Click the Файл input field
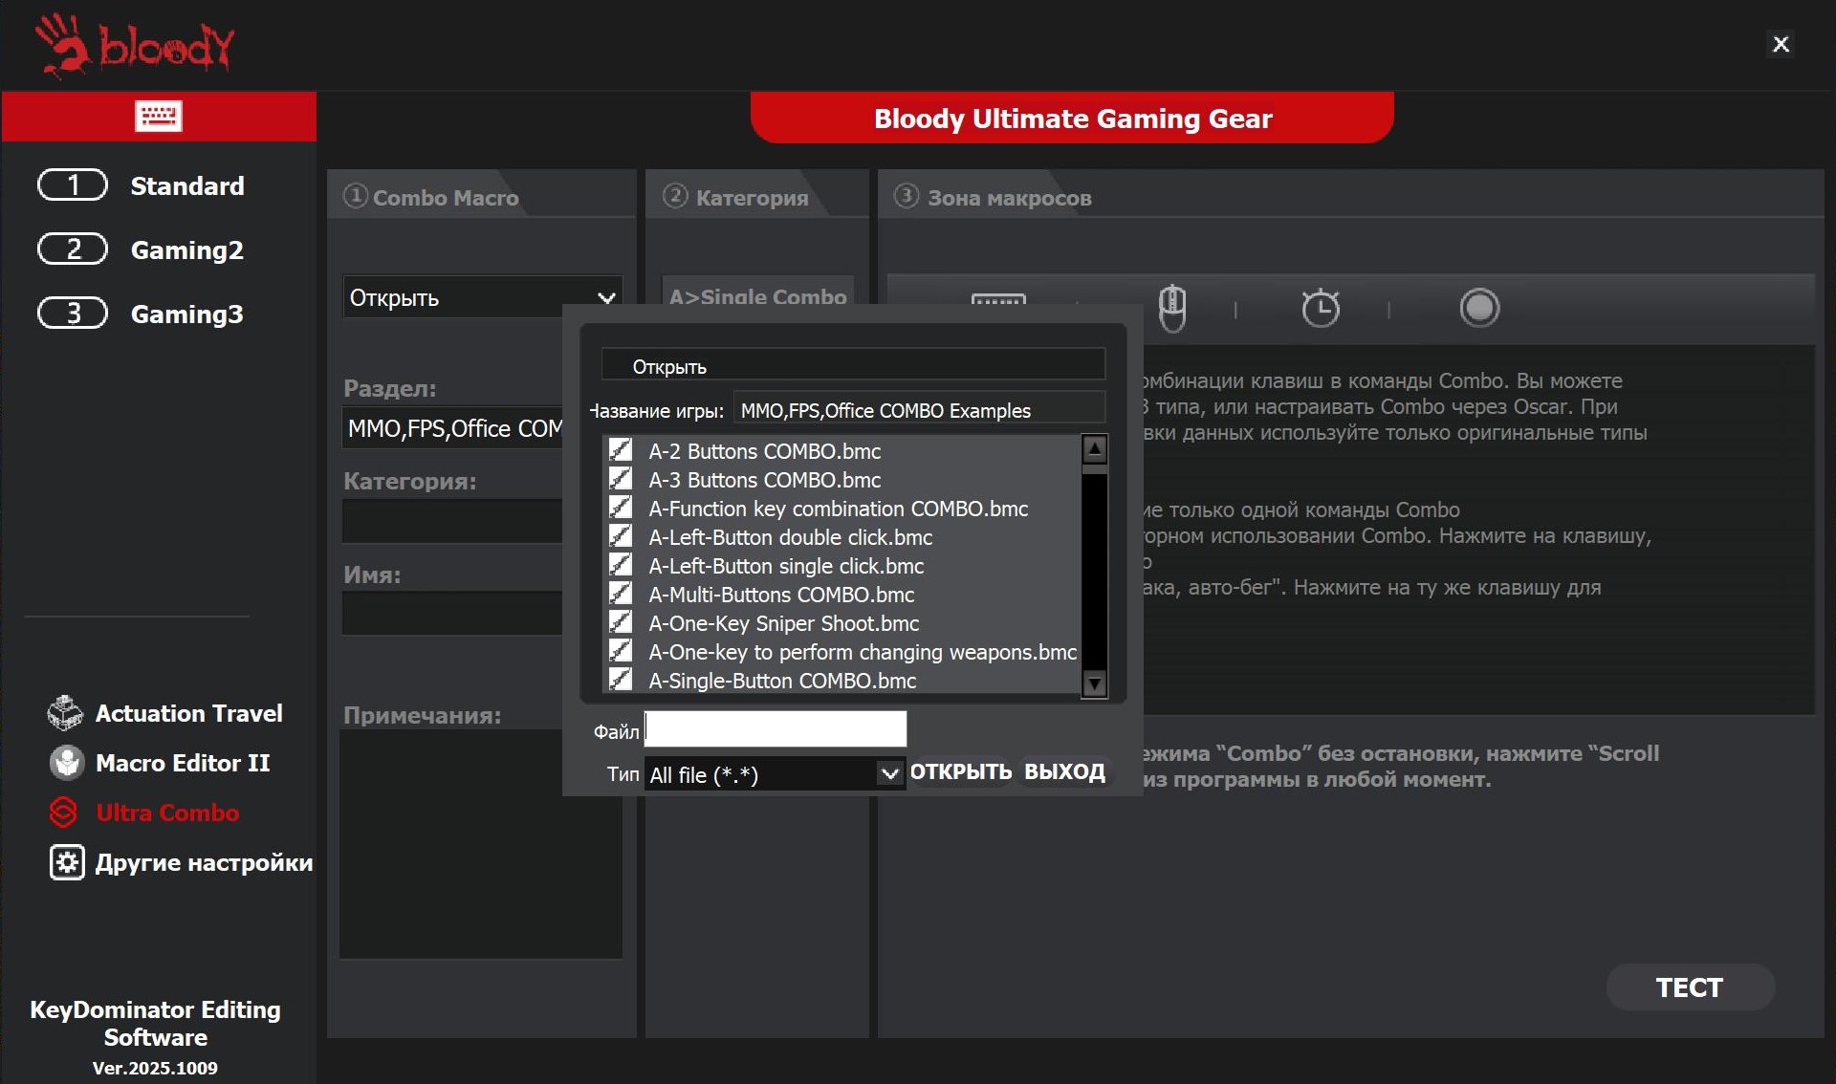 [x=776, y=729]
